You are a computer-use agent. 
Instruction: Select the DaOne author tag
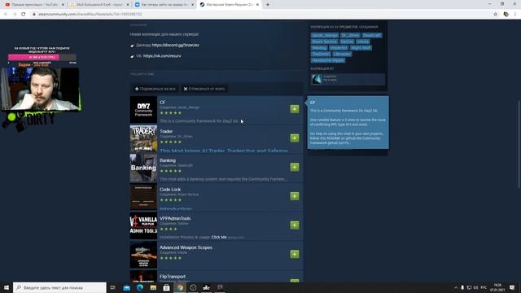(347, 42)
